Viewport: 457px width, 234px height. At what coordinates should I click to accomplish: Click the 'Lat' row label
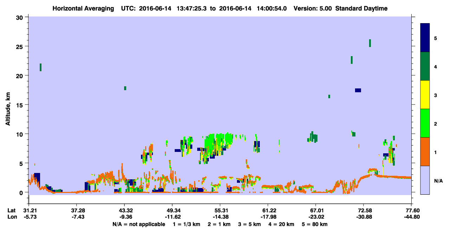pyautogui.click(x=12, y=210)
